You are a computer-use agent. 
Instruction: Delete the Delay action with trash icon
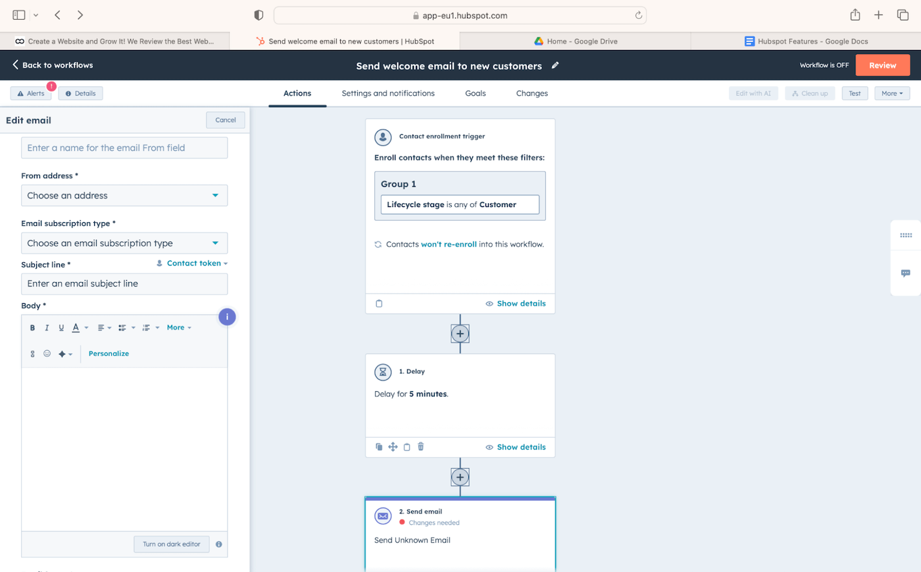point(421,447)
